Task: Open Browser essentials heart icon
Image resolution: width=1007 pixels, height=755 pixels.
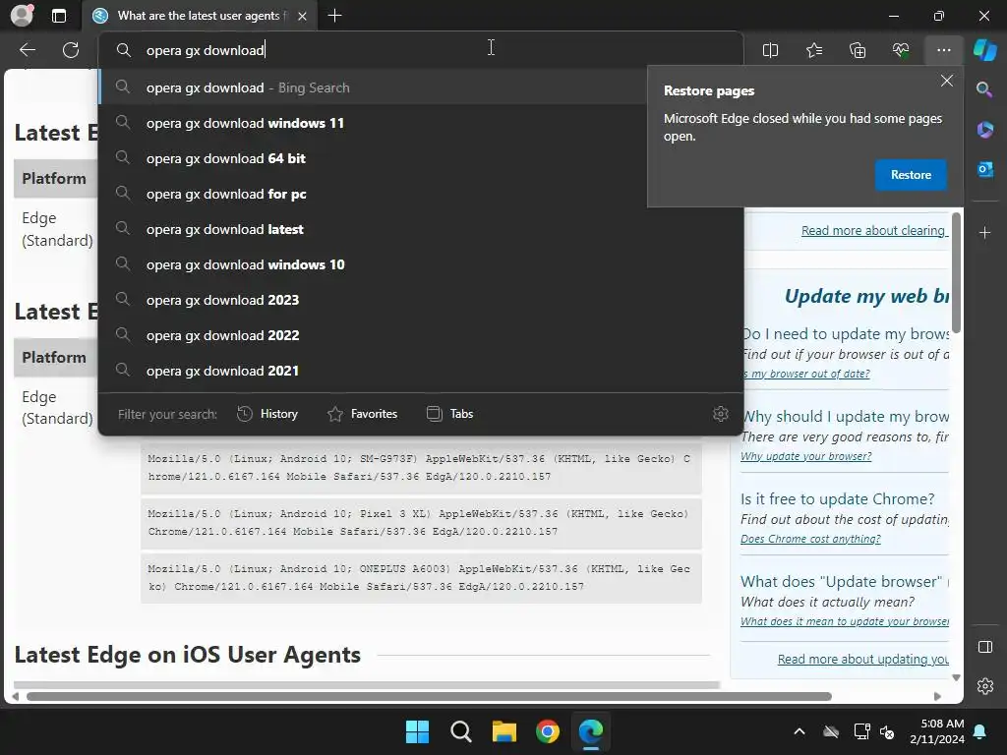Action: [x=901, y=50]
